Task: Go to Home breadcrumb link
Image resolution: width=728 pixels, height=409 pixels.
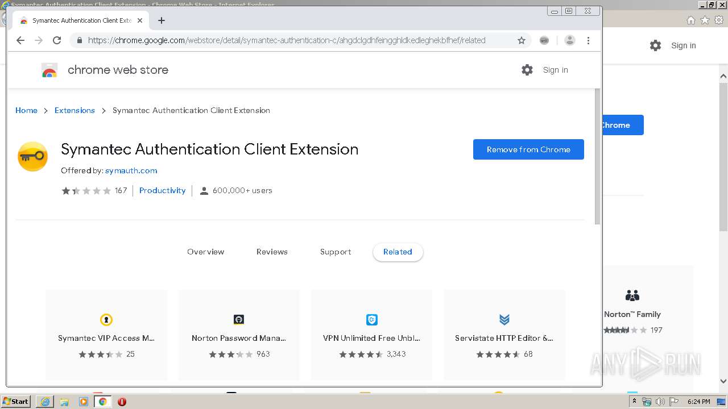Action: 26,110
